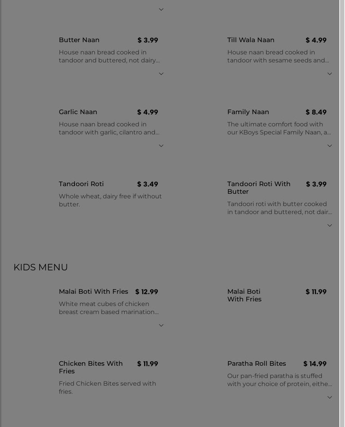Screen dimensions: 345x427
Task: Click the $3.49 Tandoori Roti price
Action: [147, 184]
